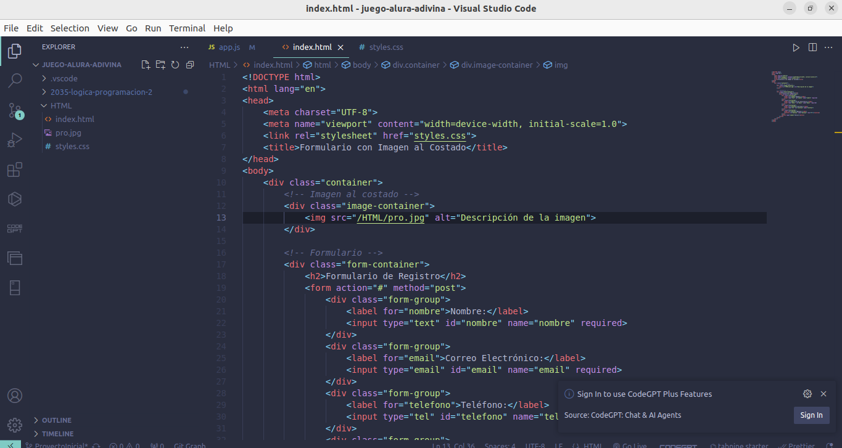Screen dimensions: 842x448
Task: Open pro.jpg in the Explorer tree
Action: 68,132
